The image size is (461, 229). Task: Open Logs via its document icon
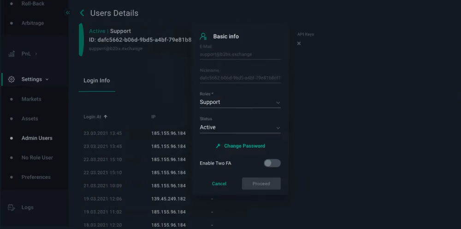[12, 207]
